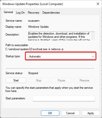The width and height of the screenshot is (102, 118).
Task: Open the Recovery tab
Action: (x=34, y=13)
